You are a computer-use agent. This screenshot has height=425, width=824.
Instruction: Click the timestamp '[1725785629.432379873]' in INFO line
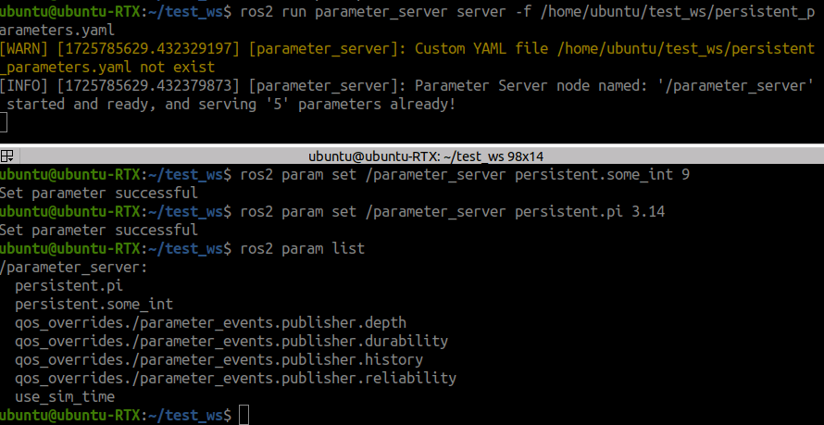pyautogui.click(x=148, y=85)
